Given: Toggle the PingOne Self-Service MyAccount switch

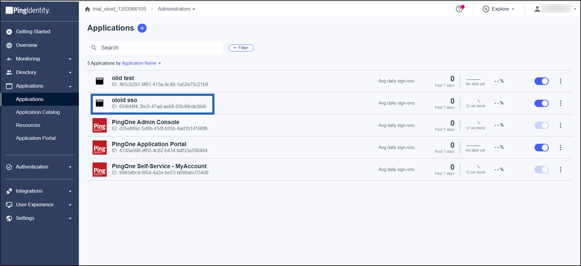Looking at the screenshot, I should (x=541, y=169).
